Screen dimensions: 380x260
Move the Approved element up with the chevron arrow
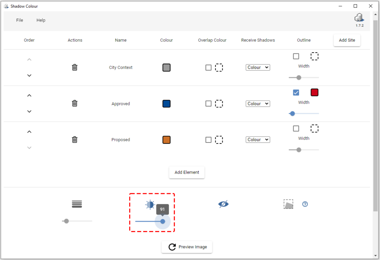pos(29,95)
